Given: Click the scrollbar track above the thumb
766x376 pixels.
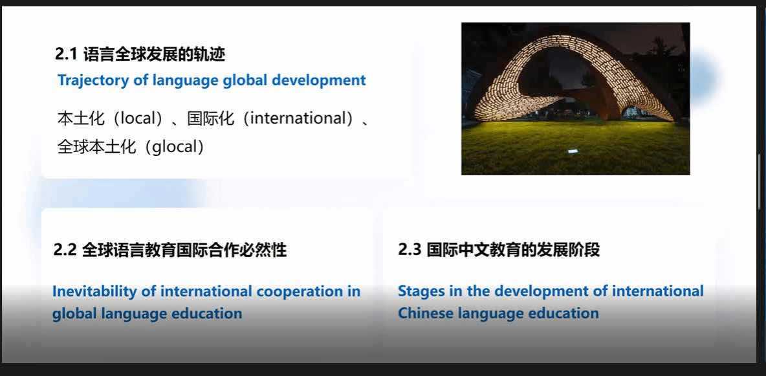Looking at the screenshot, I should click(760, 78).
